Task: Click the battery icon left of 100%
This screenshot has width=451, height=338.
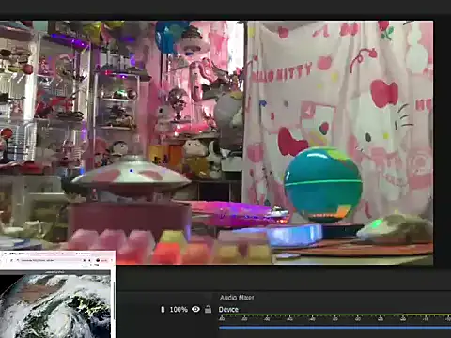Action: point(163,310)
